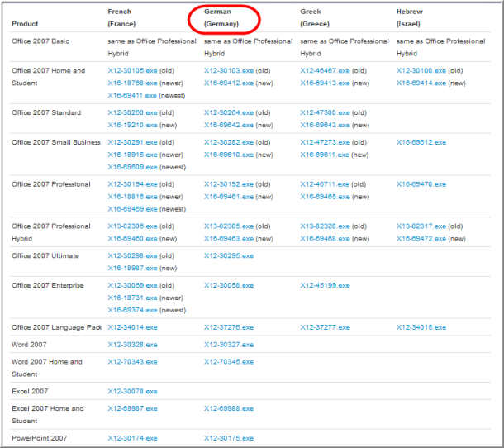The image size is (504, 448).
Task: Open French Office 2007 Ultimate new X16-18987.exe
Action: (x=132, y=268)
